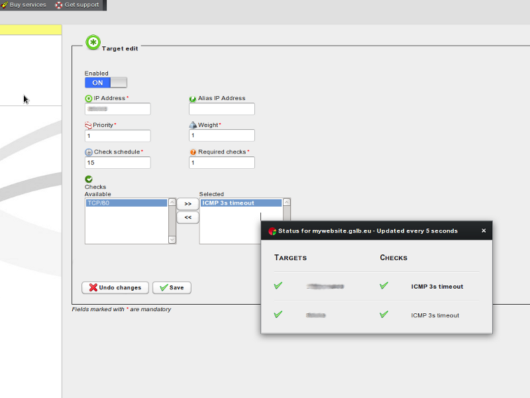530x398 pixels.
Task: Save the target settings
Action: [x=172, y=287]
